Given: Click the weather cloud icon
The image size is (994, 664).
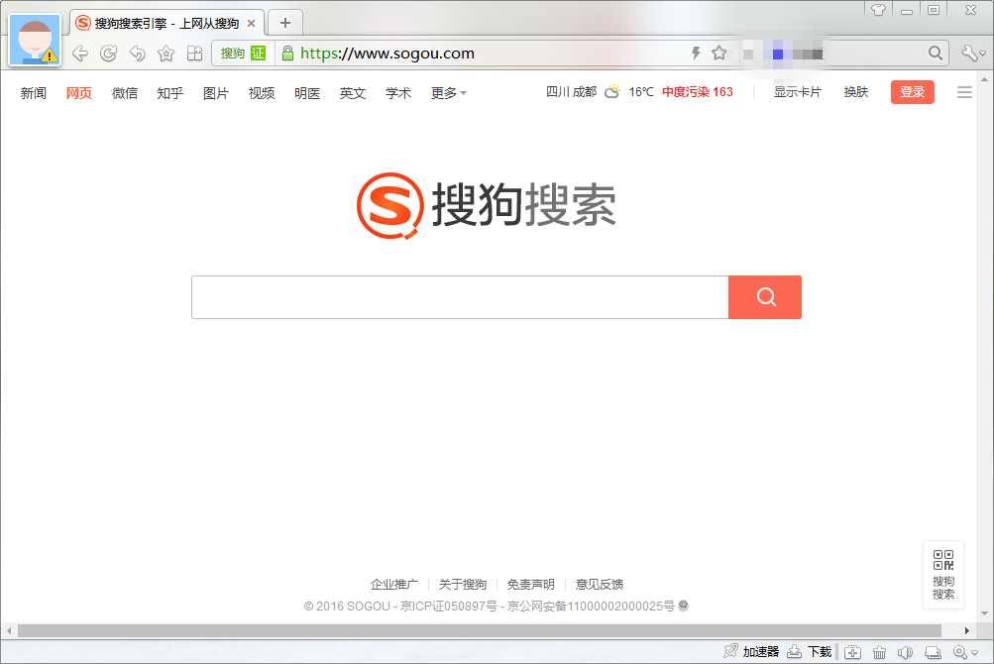Looking at the screenshot, I should (x=611, y=92).
